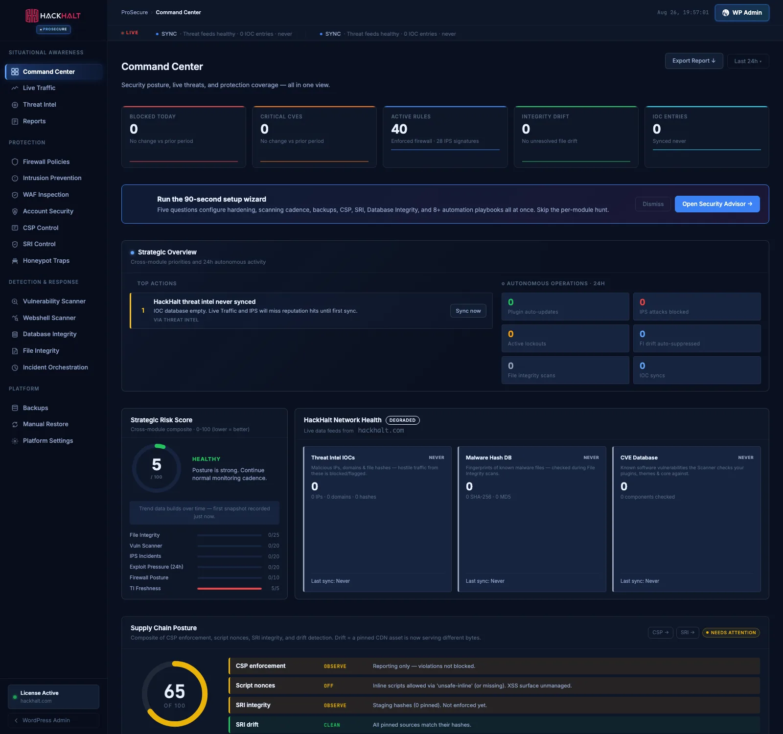Viewport: 783px width, 734px height.
Task: Click the Database Integrity icon
Action: pyautogui.click(x=15, y=334)
